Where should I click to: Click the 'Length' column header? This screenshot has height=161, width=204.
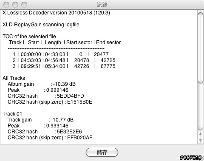click(x=53, y=42)
